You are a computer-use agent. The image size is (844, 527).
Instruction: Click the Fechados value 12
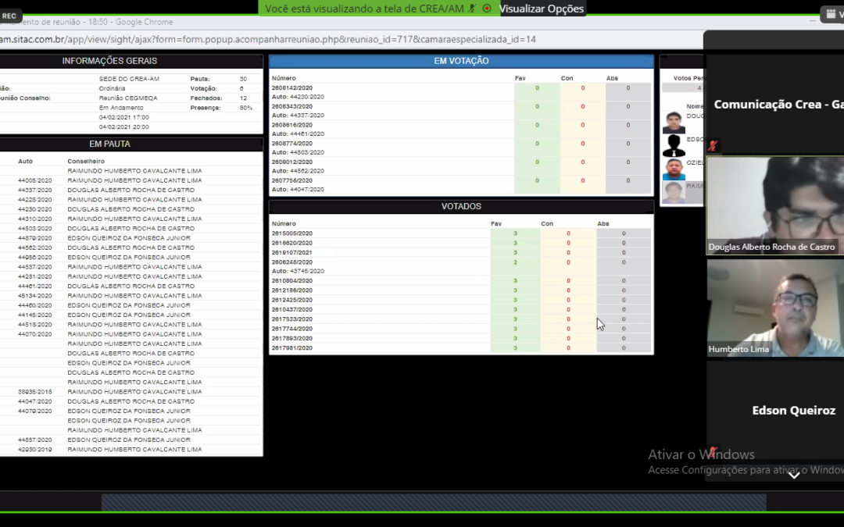point(243,98)
